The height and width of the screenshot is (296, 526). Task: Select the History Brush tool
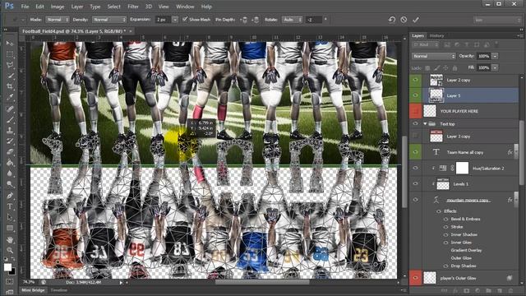10,141
